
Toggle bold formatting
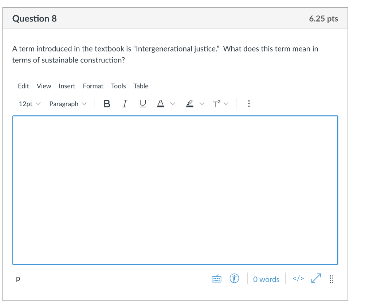(107, 104)
